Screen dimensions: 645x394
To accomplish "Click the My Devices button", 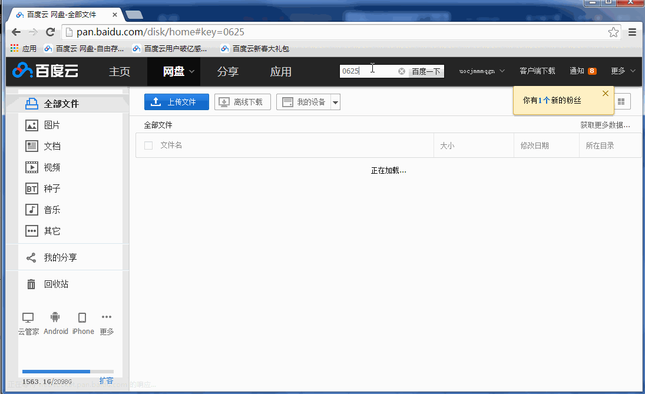I will [x=304, y=102].
